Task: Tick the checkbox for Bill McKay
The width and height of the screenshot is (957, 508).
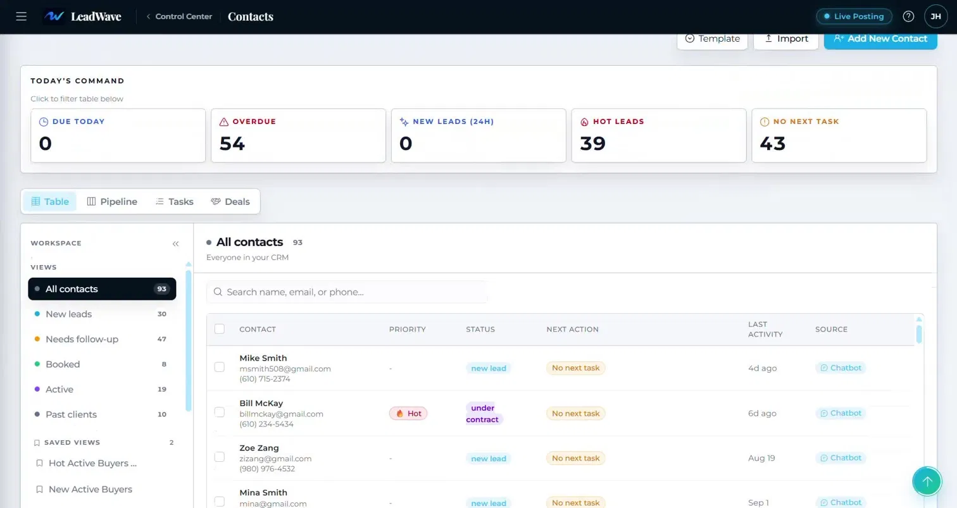Action: (220, 412)
